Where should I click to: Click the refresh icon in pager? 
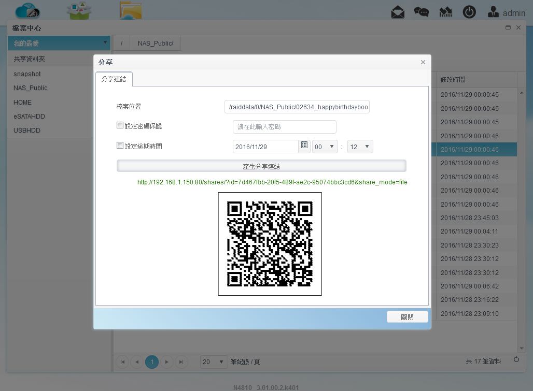point(516,359)
